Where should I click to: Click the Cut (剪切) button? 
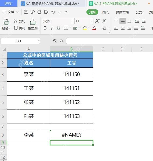(19, 21)
